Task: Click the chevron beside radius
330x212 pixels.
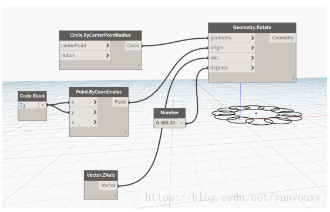Action: (107, 55)
